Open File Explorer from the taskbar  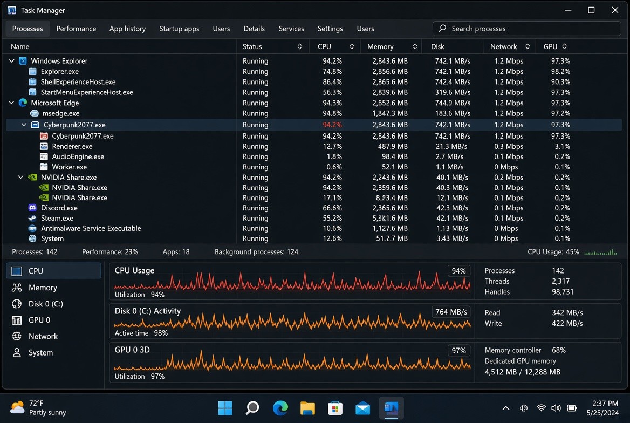point(307,408)
